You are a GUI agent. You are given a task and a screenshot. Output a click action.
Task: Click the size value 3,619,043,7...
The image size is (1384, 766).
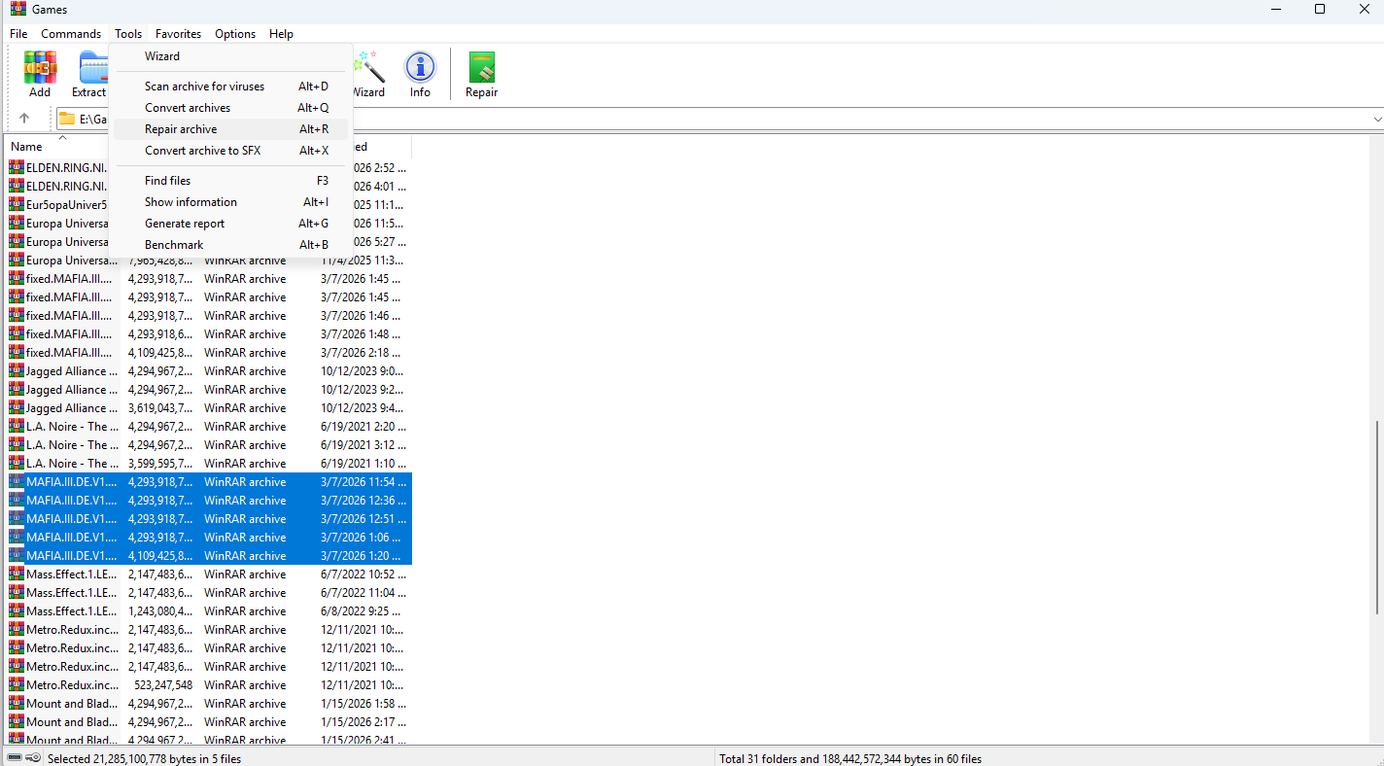[160, 407]
